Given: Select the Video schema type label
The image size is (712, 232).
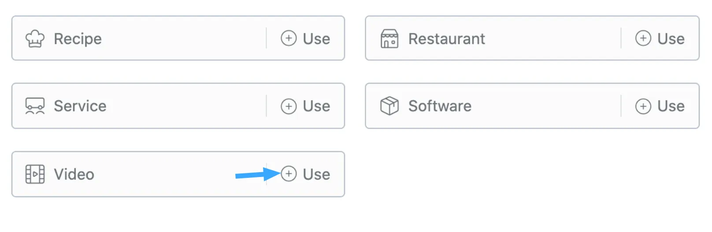Looking at the screenshot, I should point(74,174).
